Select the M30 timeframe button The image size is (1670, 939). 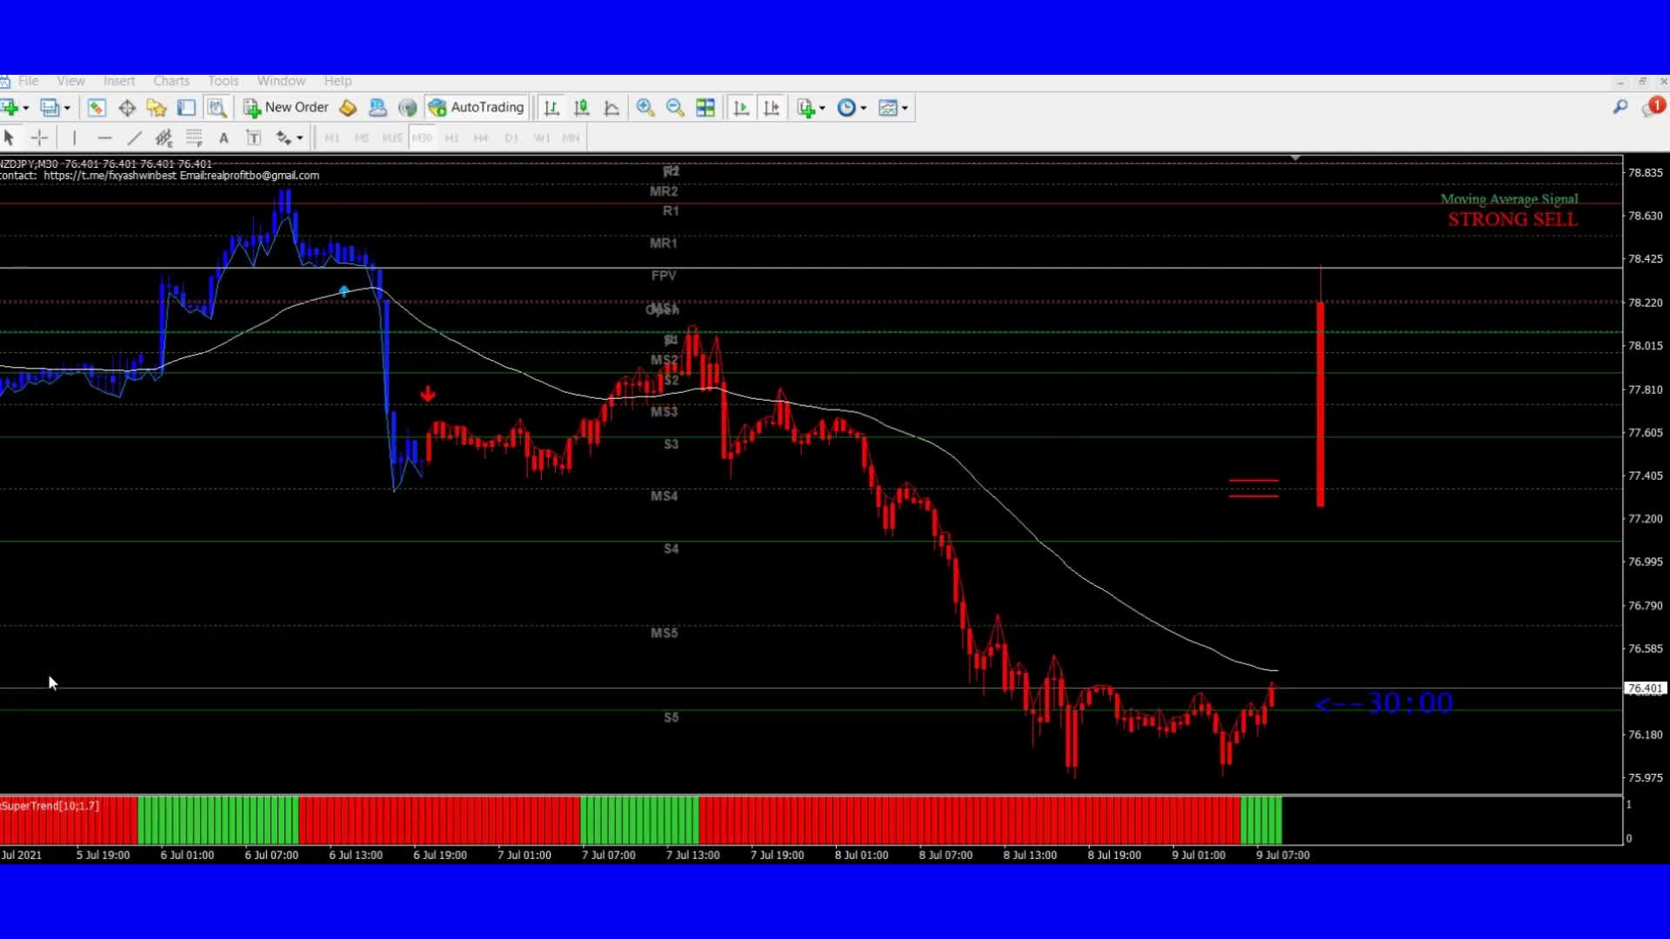click(x=422, y=137)
